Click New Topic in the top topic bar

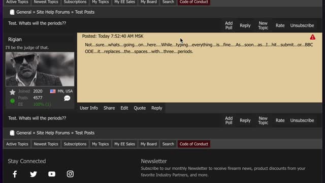coord(263,25)
